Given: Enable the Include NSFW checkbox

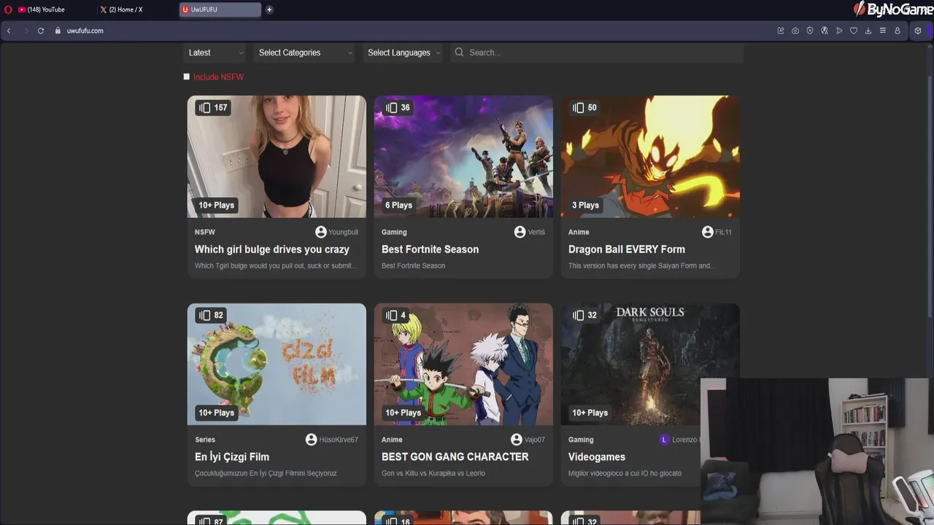Looking at the screenshot, I should tap(187, 77).
